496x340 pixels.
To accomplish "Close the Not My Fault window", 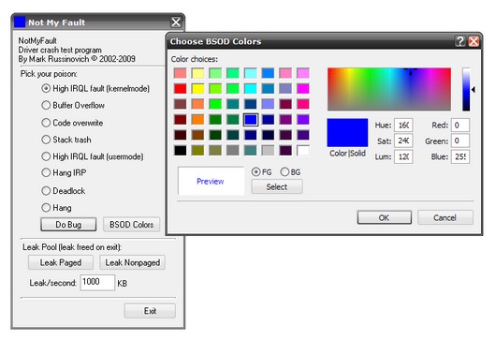I will tap(176, 22).
